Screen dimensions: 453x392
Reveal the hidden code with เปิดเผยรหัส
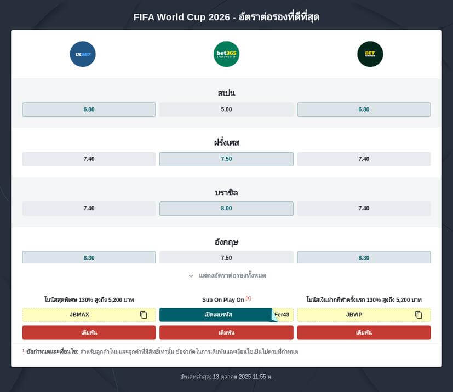click(218, 315)
